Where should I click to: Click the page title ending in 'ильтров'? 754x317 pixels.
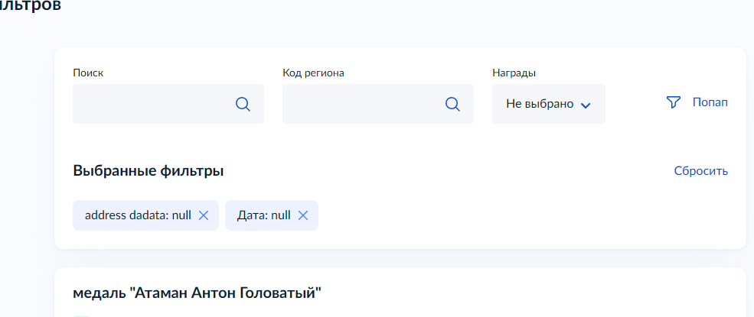coord(31,6)
